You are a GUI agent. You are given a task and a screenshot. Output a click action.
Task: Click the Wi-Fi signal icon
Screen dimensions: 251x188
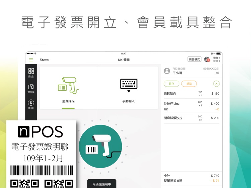pyautogui.click(x=35, y=54)
